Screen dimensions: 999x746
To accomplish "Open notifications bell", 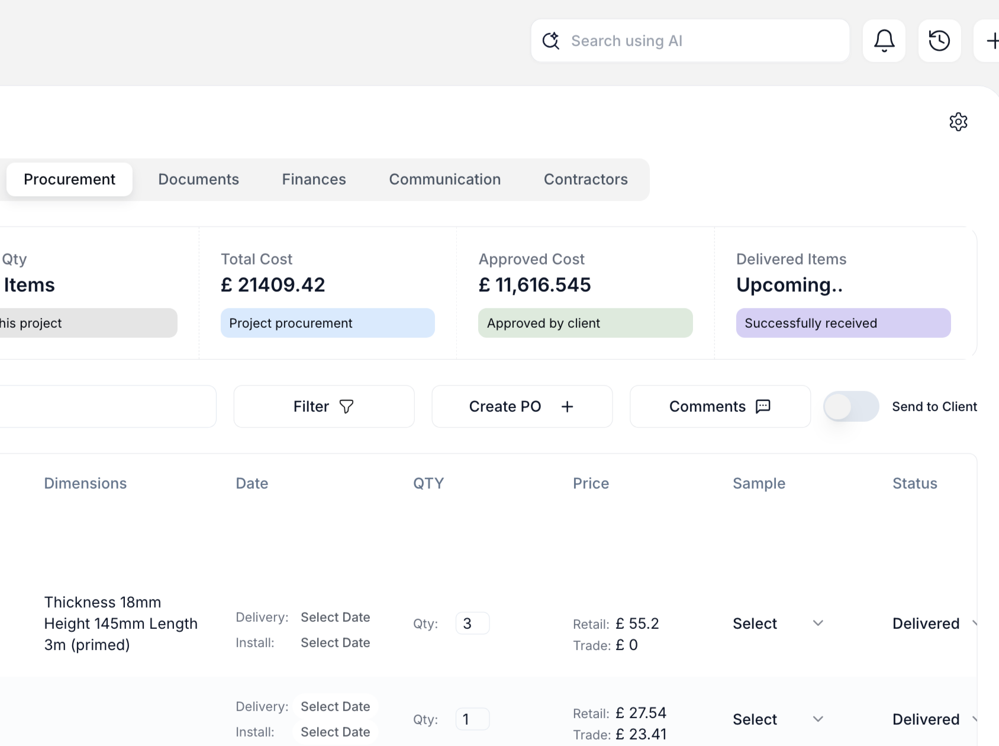I will (x=884, y=41).
